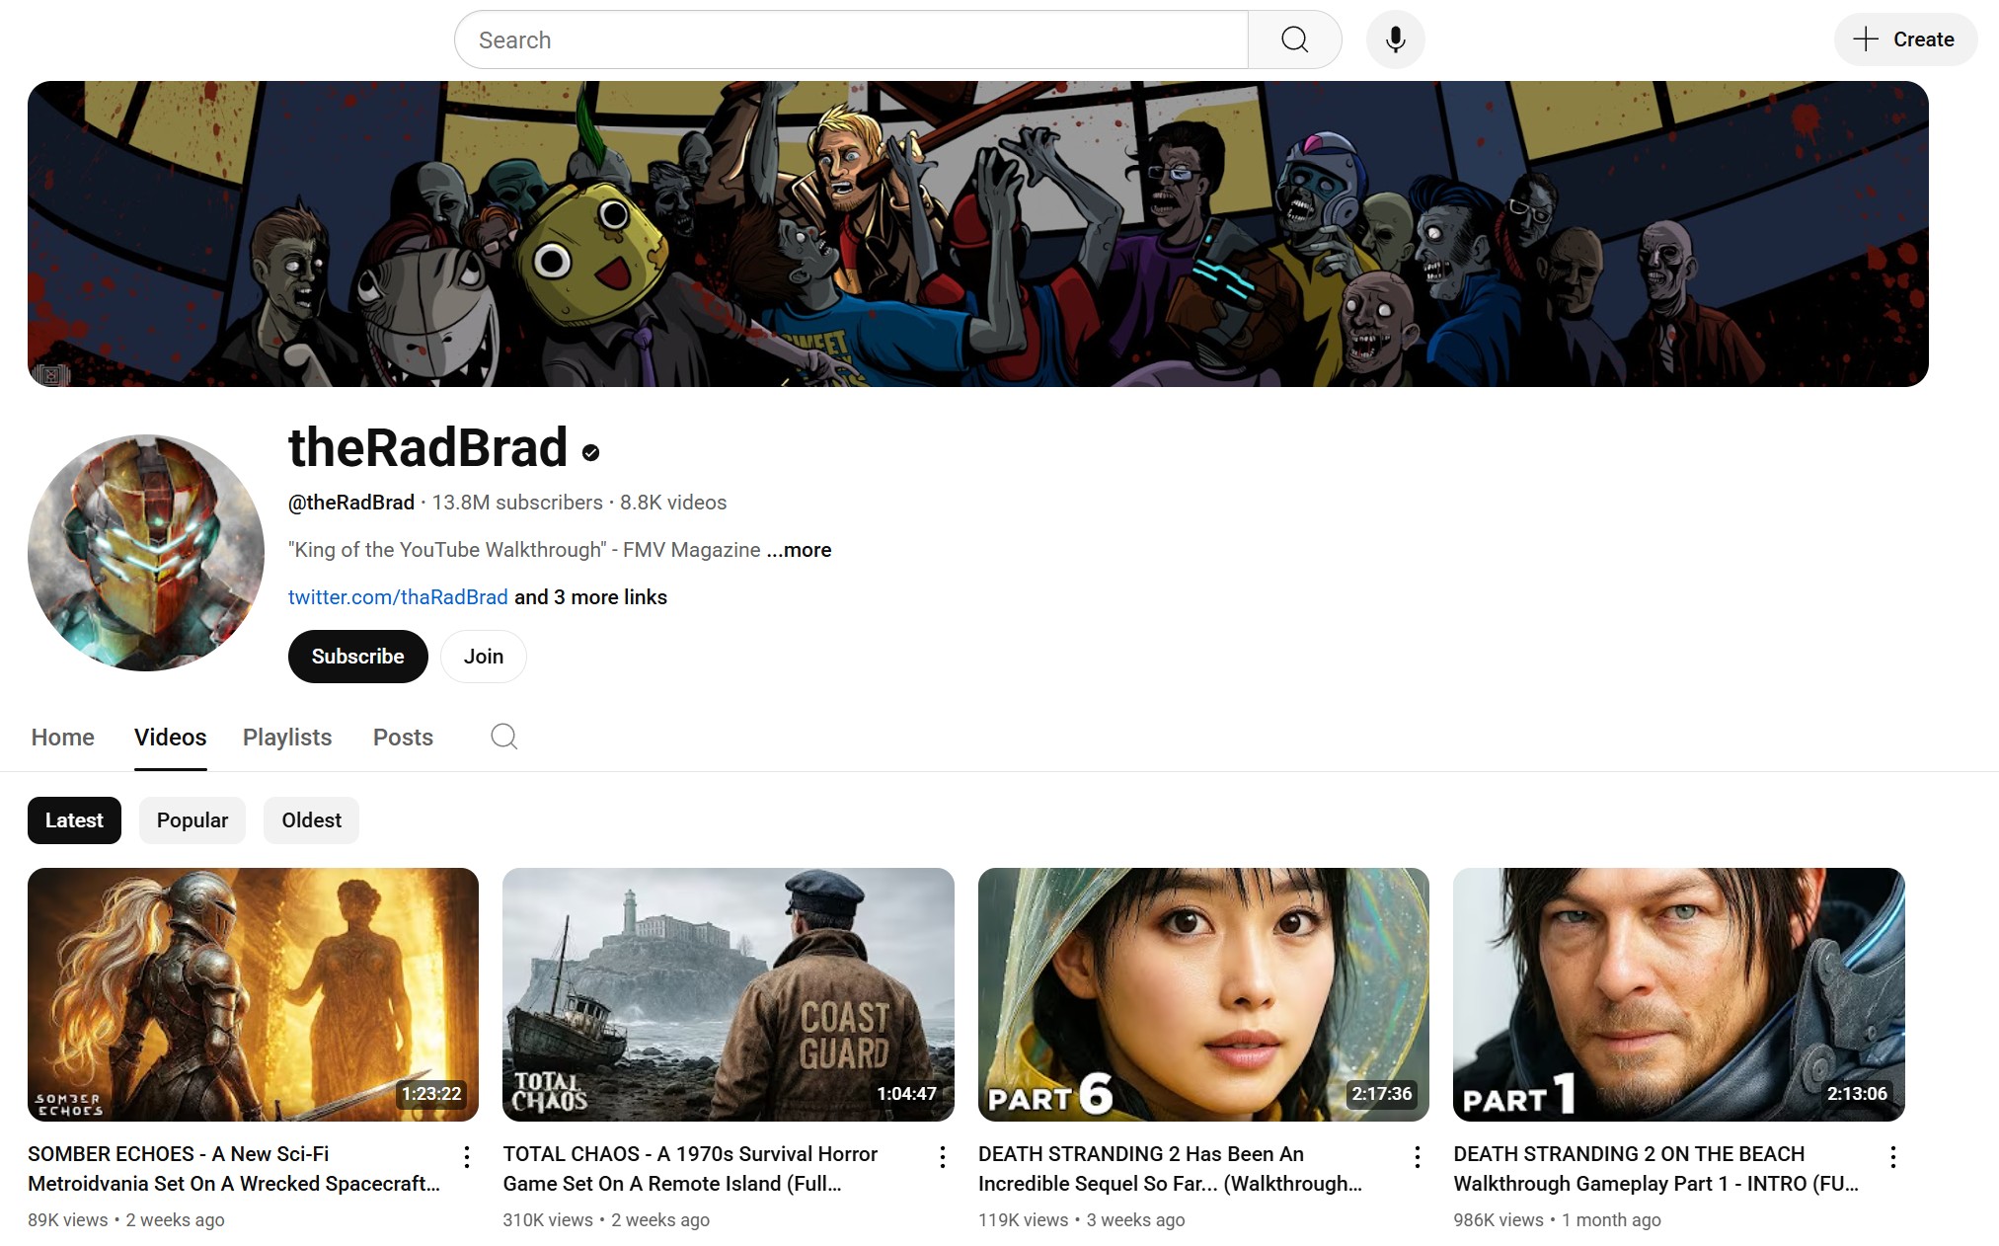1999x1246 pixels.
Task: Expand channel description with ...more
Action: (799, 550)
